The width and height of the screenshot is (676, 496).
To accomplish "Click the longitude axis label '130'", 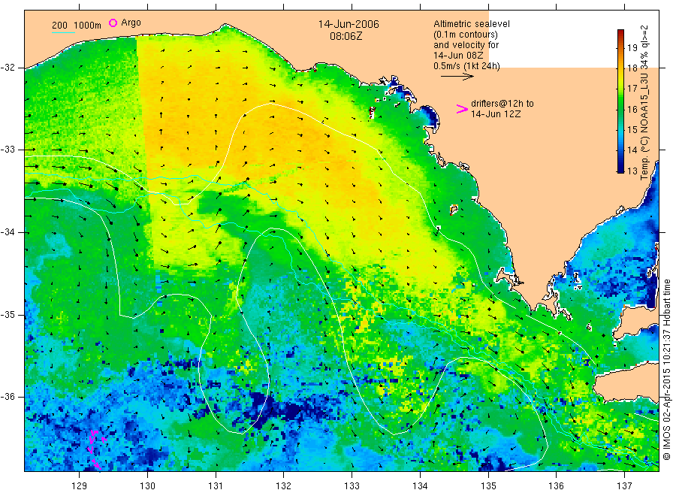I will point(147,486).
